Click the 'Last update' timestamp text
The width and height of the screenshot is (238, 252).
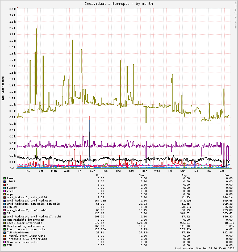205,249
